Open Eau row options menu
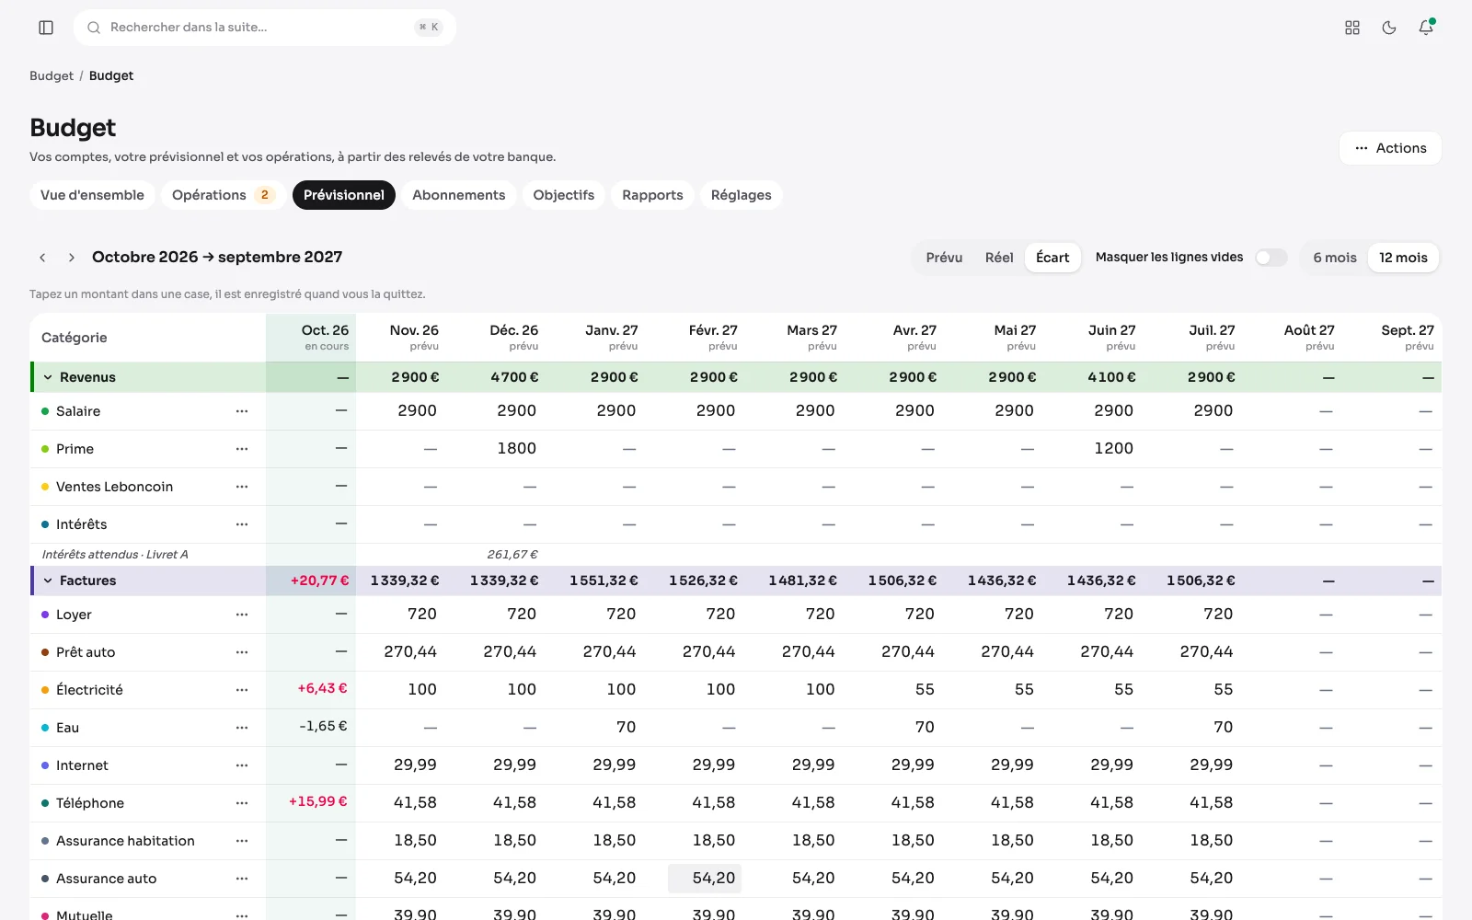 (x=242, y=728)
